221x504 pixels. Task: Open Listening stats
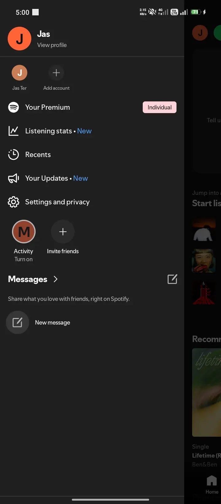[92, 131]
